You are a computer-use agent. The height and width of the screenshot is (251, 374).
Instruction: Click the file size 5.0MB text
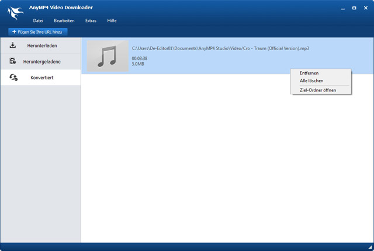point(138,64)
